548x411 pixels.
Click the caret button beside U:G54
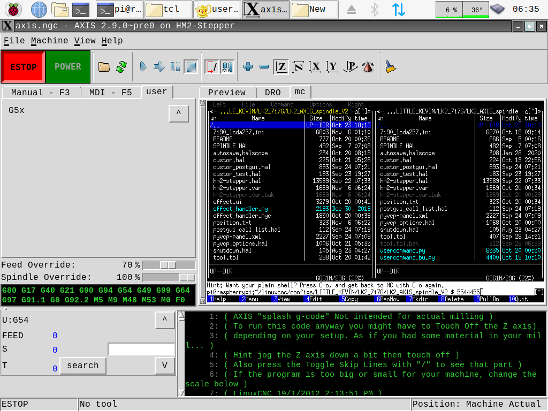coord(165,320)
